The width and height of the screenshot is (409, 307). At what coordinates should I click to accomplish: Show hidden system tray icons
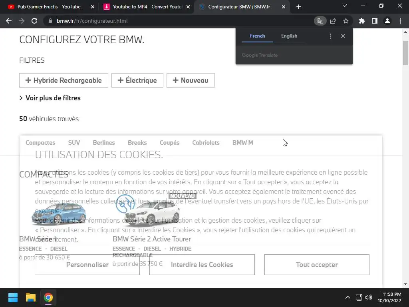point(348,297)
